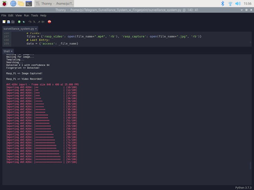This screenshot has height=190, width=254.
Task: Click the Python 3.7.3 interpreter label
Action: (x=243, y=188)
